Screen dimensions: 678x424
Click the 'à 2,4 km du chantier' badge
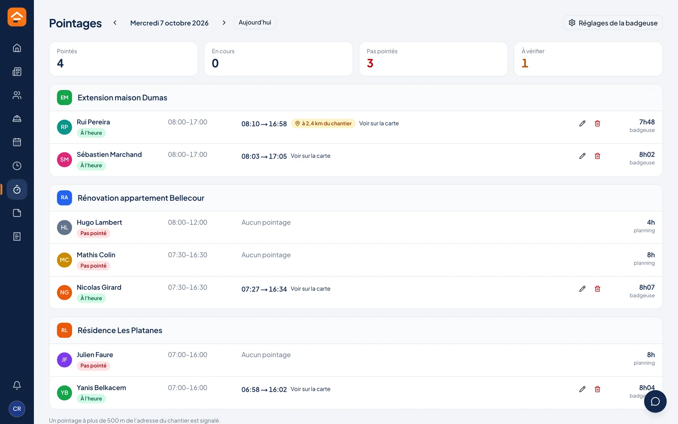click(x=323, y=123)
